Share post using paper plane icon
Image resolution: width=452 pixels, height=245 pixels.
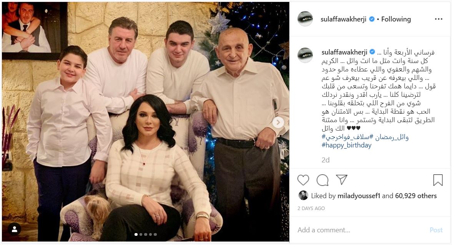pyautogui.click(x=342, y=180)
